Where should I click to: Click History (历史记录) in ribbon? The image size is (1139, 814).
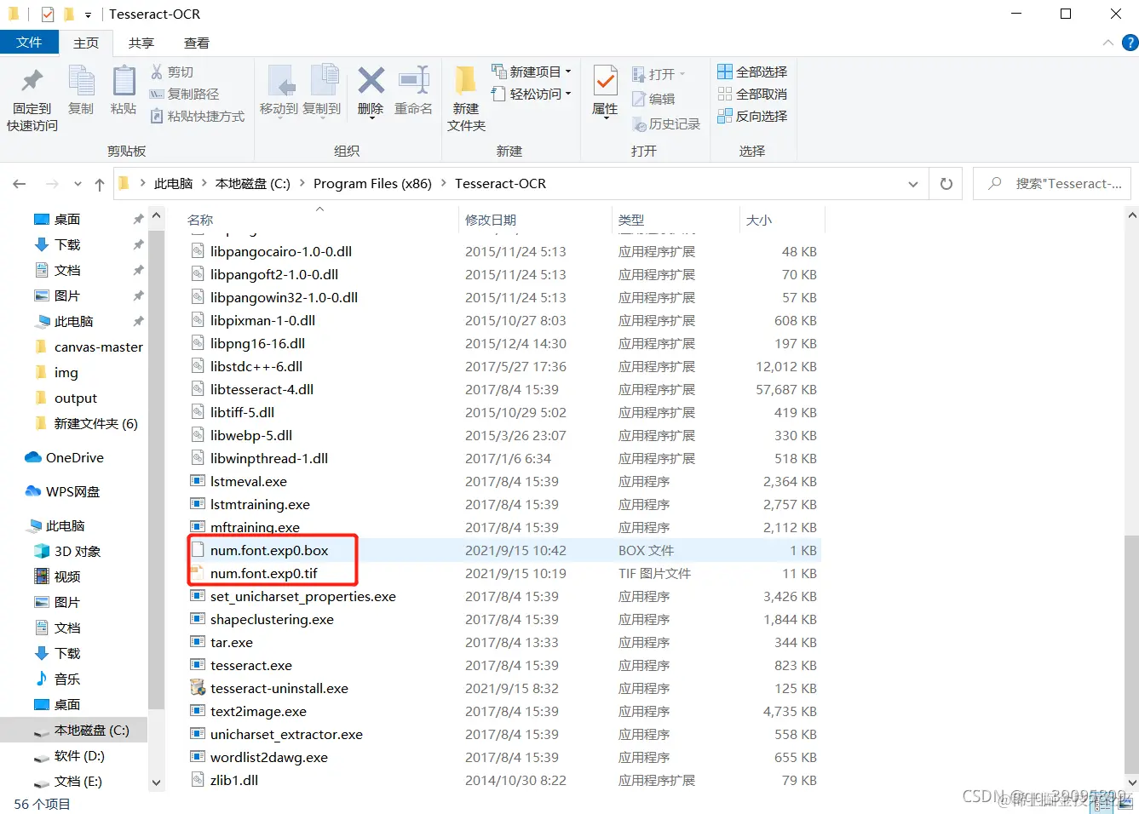666,123
